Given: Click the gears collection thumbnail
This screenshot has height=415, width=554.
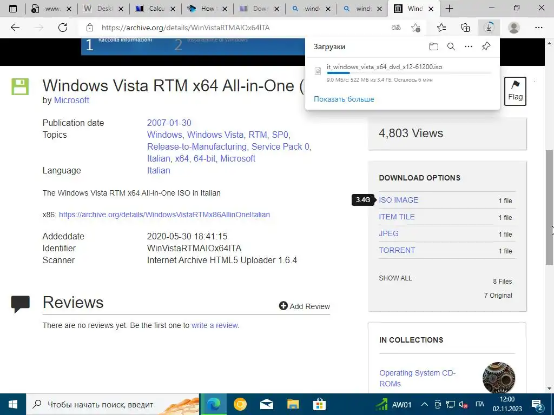Looking at the screenshot, I should [498, 378].
